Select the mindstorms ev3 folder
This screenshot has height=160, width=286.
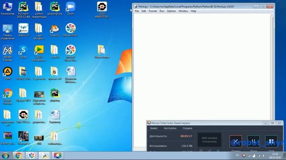tap(8, 118)
